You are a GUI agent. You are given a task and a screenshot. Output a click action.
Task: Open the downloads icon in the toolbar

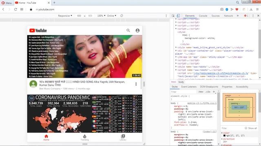(x=251, y=9)
